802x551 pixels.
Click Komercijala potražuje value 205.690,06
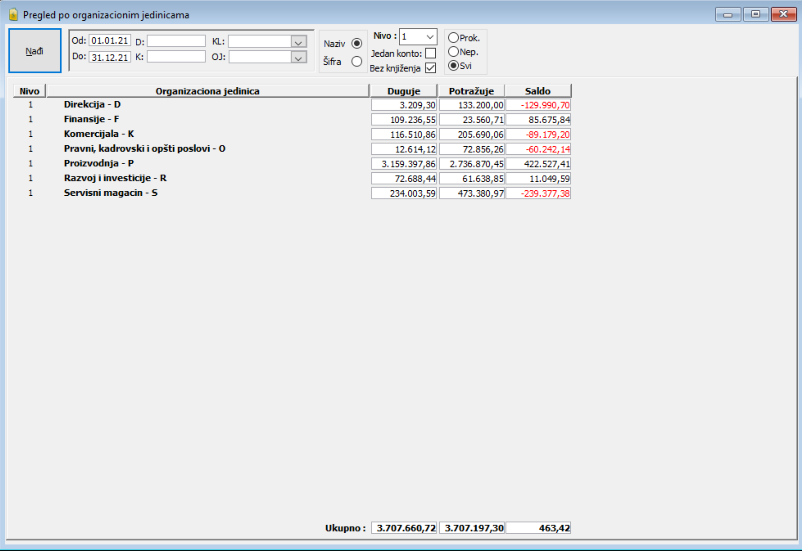click(472, 134)
